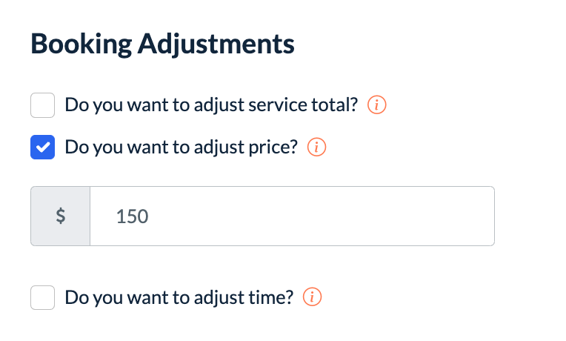Open info tooltip for adjust service total
The width and height of the screenshot is (566, 341).
tap(377, 105)
